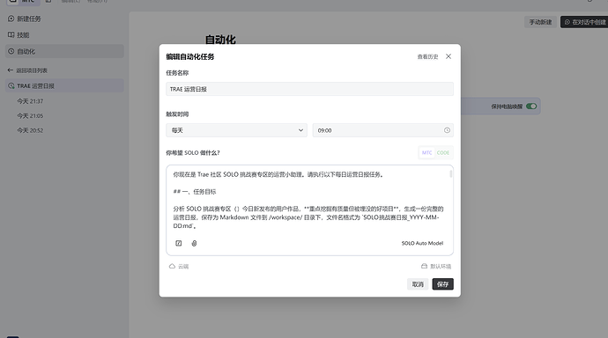Switch to MTC mode
The width and height of the screenshot is (608, 338).
pos(426,153)
